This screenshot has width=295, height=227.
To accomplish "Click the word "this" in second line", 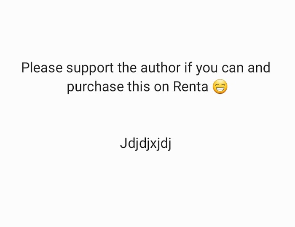I will point(139,86).
